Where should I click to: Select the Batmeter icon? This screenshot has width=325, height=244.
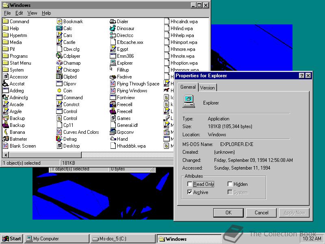[6, 139]
